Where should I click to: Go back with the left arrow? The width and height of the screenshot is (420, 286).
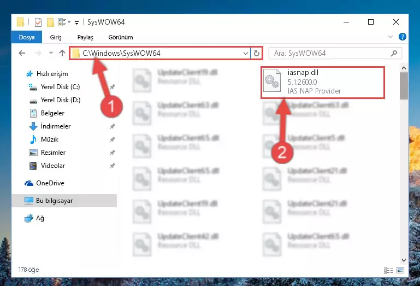pos(22,53)
